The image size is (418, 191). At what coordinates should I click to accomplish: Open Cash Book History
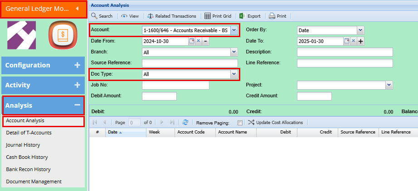pos(27,157)
